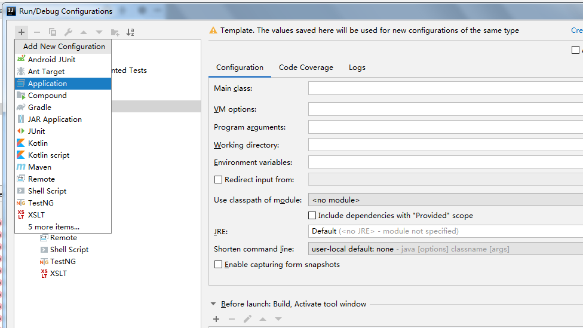
Task: Switch to the Code Coverage tab
Action: [x=306, y=68]
